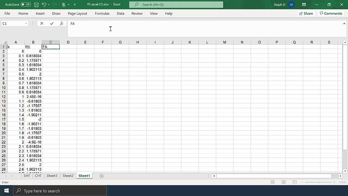Click the Ribbon Display Options icon

(304, 4)
